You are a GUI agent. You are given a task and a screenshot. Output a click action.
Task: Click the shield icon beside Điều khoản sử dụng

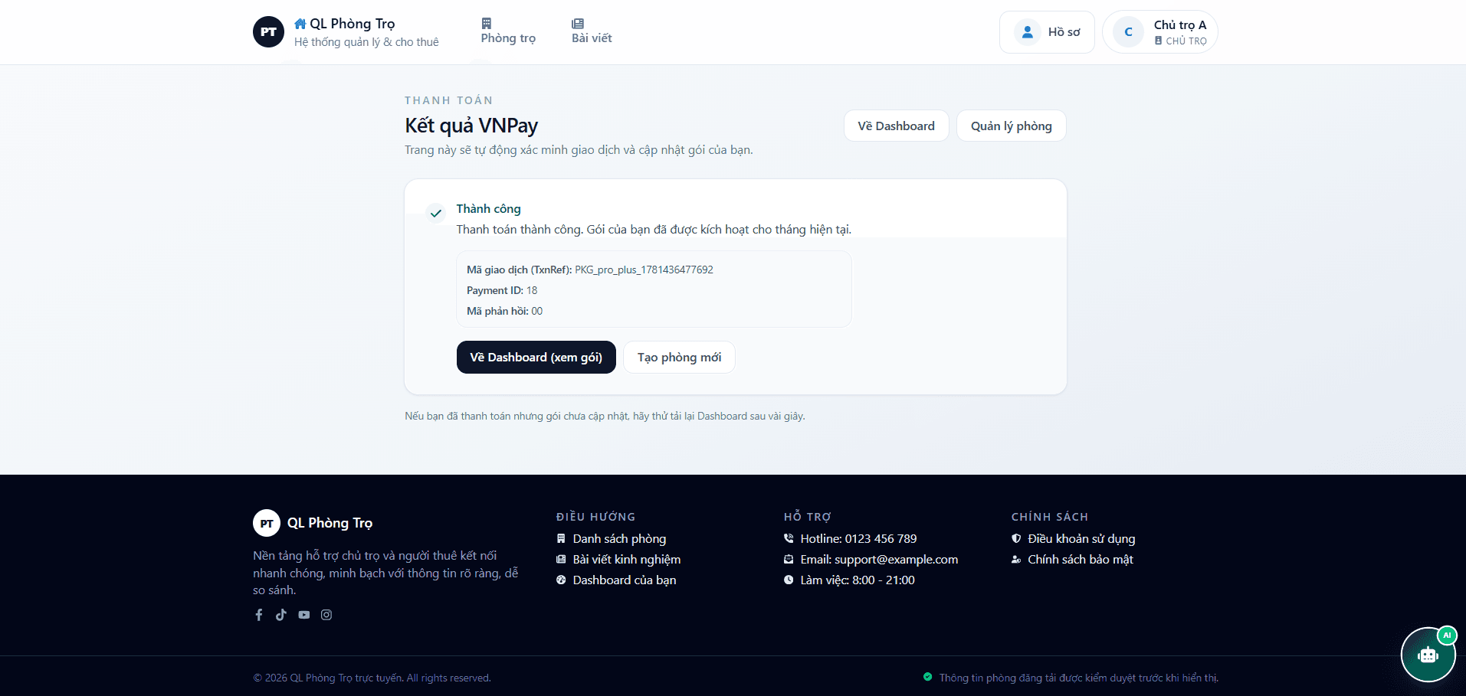point(1016,539)
